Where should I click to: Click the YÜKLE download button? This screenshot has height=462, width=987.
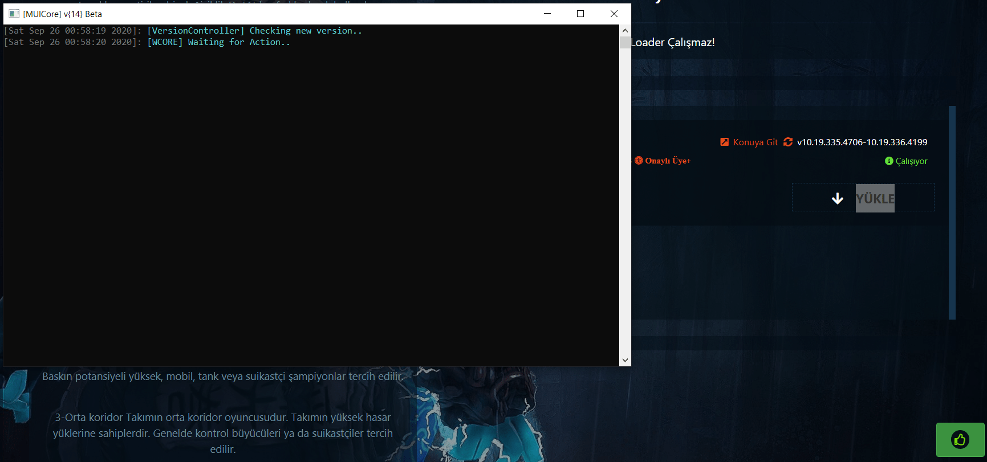(863, 197)
